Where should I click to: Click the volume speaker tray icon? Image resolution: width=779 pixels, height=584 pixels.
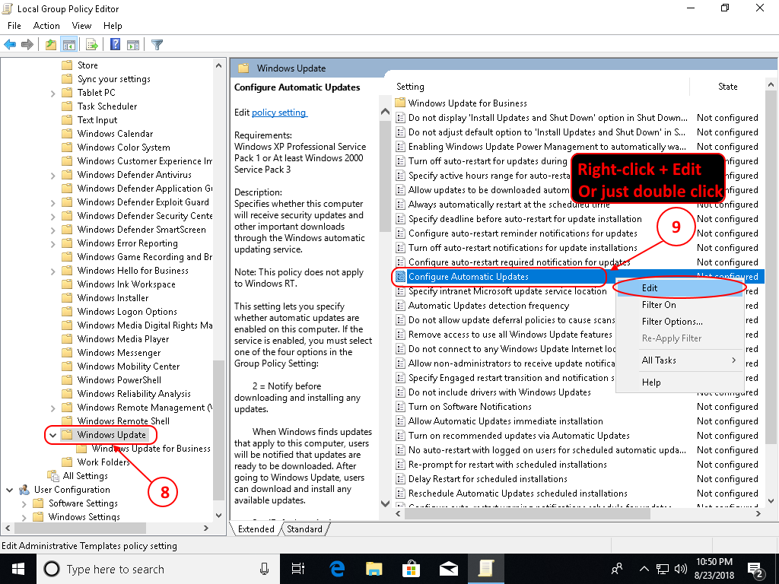click(681, 569)
